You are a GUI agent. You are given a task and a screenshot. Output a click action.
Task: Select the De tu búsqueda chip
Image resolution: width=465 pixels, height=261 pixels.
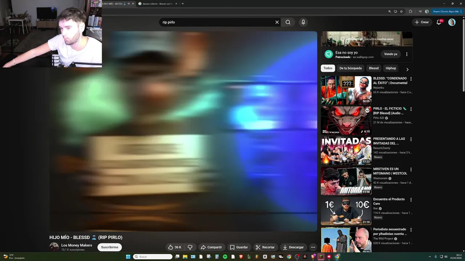tap(351, 68)
